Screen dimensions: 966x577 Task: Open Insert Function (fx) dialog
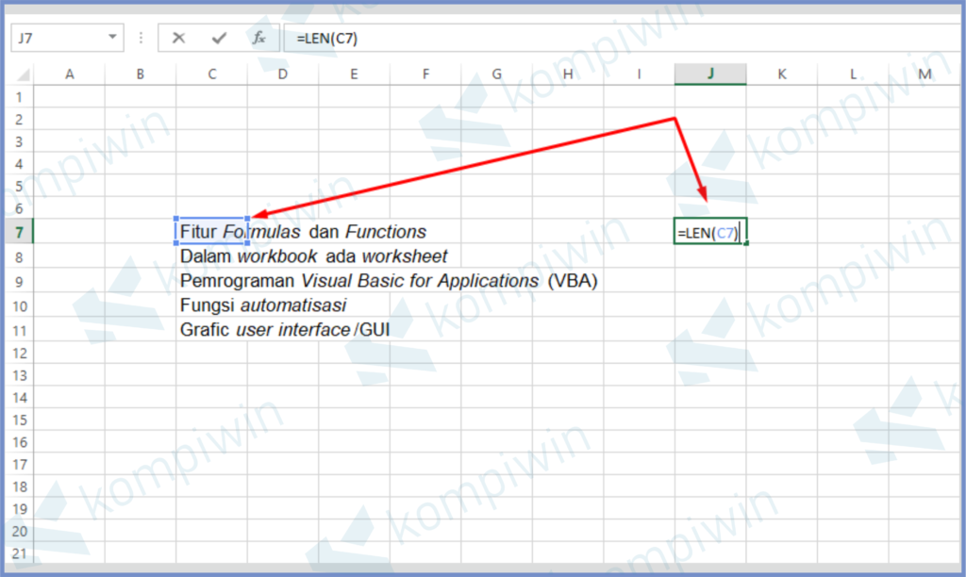pos(258,39)
